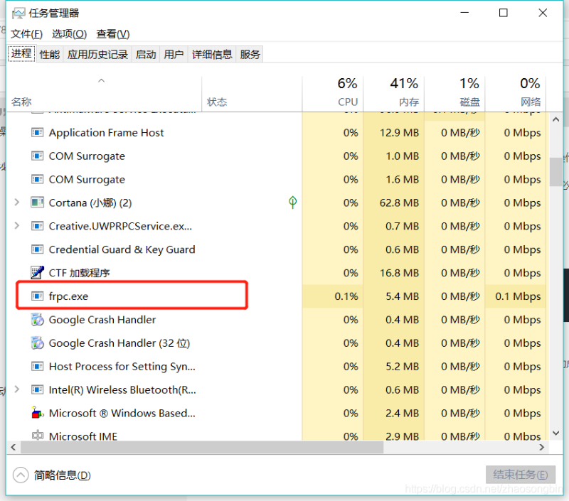Switch to the 性能 tab
Viewport: 569px width, 501px height.
coord(50,55)
